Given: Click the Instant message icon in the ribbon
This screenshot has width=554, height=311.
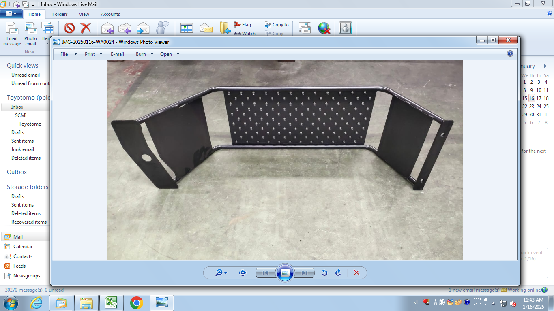Looking at the screenshot, I should (x=162, y=28).
